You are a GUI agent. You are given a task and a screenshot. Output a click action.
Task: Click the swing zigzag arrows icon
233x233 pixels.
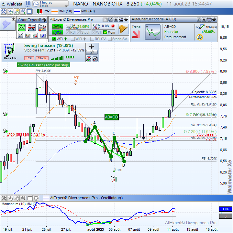point(89,59)
